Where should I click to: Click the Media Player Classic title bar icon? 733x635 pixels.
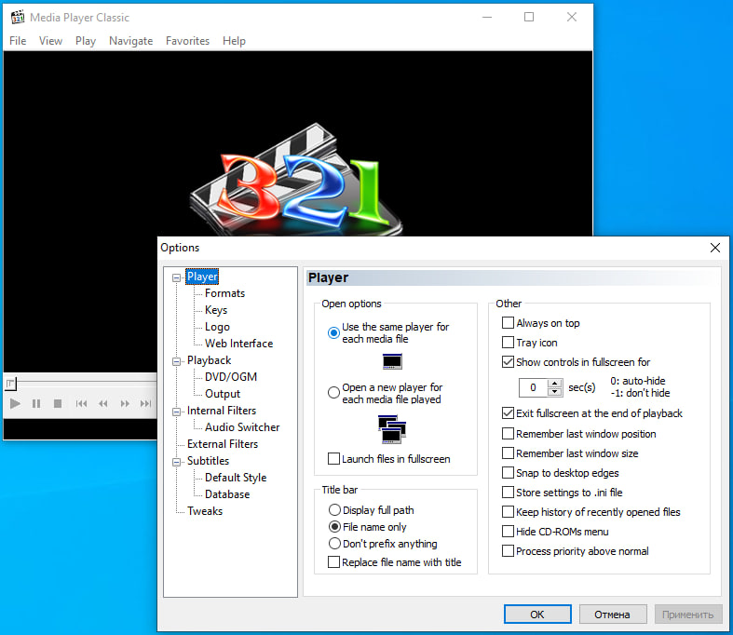(x=17, y=17)
